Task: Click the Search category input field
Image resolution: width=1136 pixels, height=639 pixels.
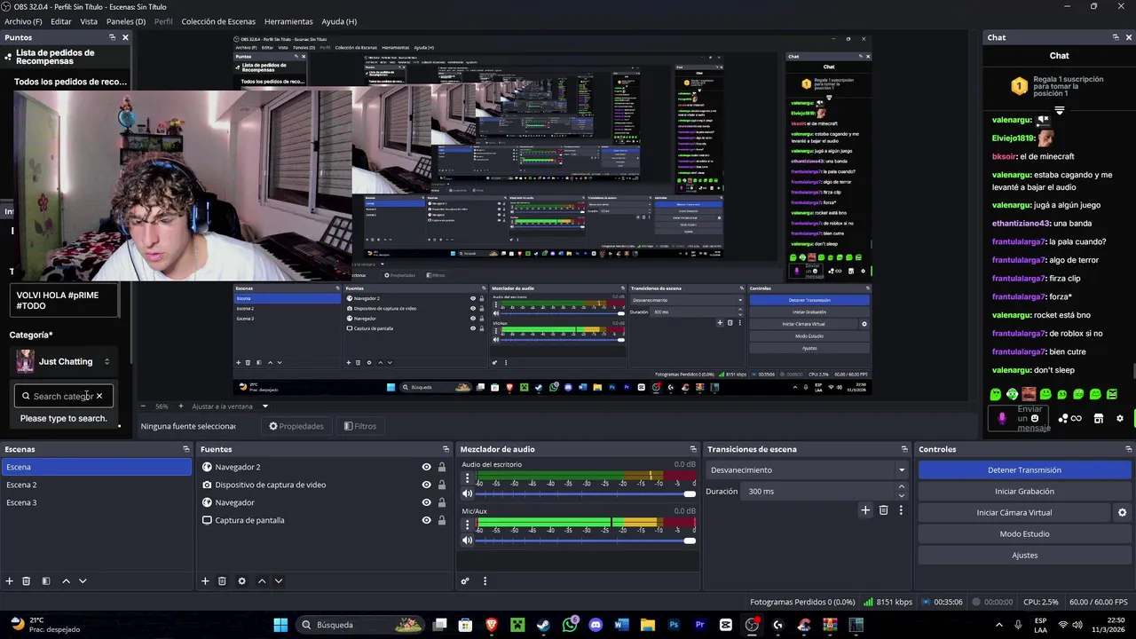Action: pyautogui.click(x=62, y=397)
